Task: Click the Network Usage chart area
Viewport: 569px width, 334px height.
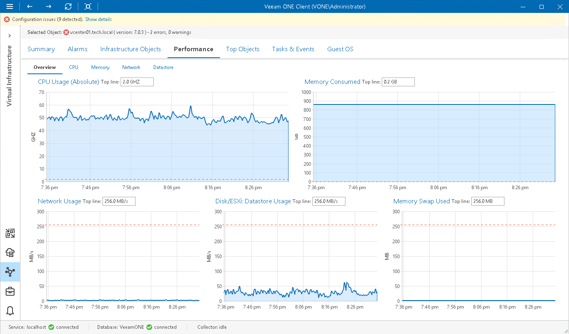Action: click(123, 257)
